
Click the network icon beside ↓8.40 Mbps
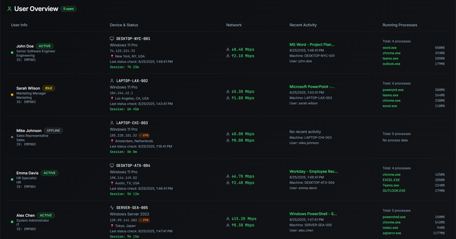pos(228,50)
